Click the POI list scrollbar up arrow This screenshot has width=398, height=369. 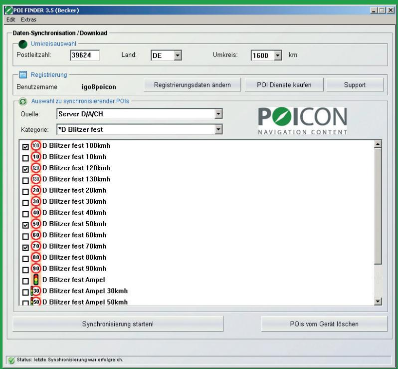[x=378, y=144]
